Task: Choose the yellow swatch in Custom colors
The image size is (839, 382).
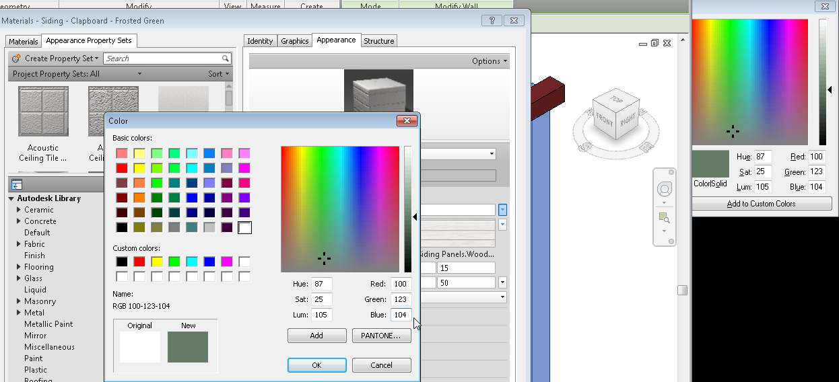Action: pos(157,262)
